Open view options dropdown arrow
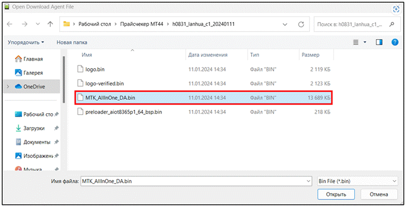The image size is (406, 207). (x=365, y=42)
